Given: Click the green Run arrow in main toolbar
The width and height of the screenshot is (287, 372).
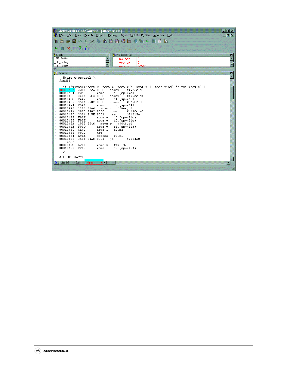Looking at the screenshot, I should [x=147, y=41].
